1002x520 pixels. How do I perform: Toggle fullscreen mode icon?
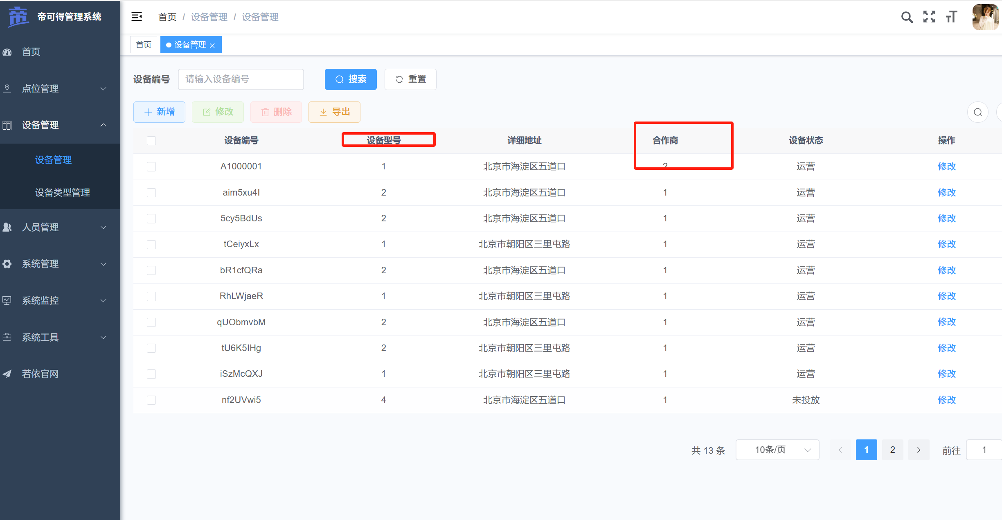pyautogui.click(x=929, y=17)
